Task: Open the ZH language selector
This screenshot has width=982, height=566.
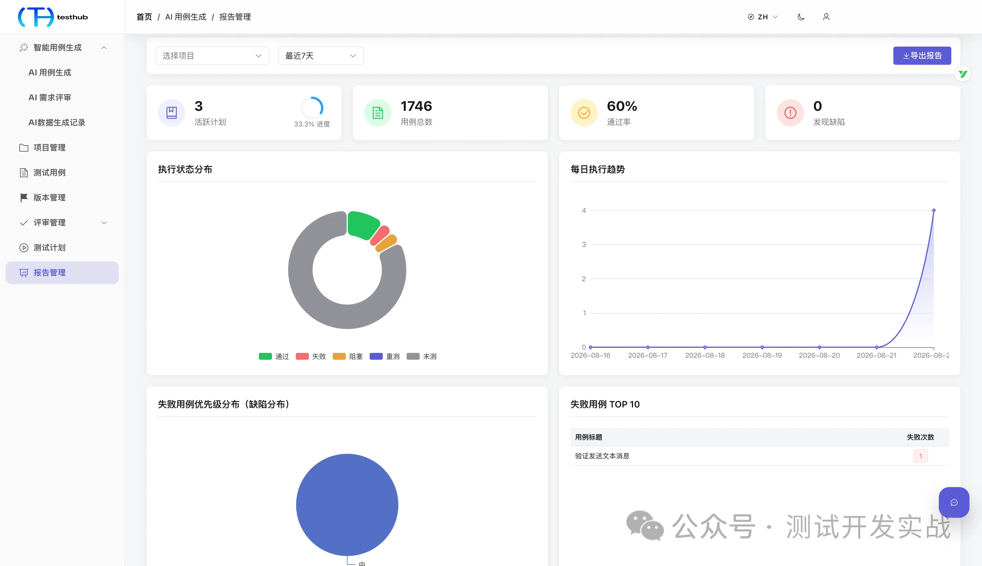Action: click(x=763, y=17)
